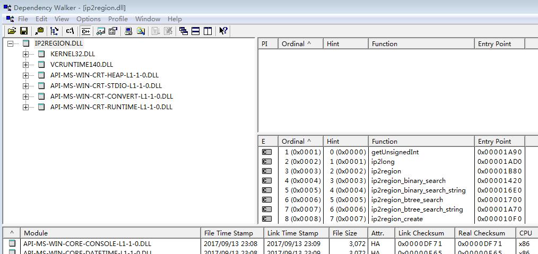Click module icon beside API-MS-WIN-CORE-CONSOLE-L1-1-0.DLL

coord(12,244)
